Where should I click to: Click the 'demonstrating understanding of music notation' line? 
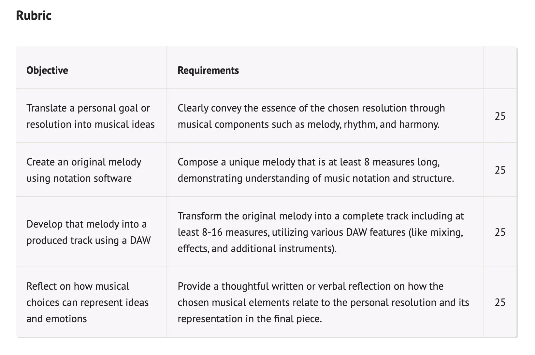(x=315, y=178)
